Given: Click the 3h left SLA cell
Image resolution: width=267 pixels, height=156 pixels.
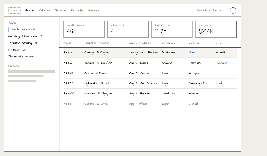Looking at the screenshot, I should pyautogui.click(x=220, y=53).
